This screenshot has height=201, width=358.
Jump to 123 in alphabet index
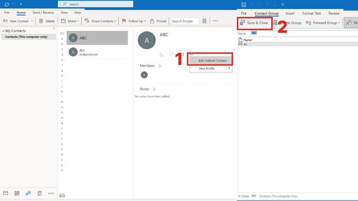pyautogui.click(x=62, y=34)
